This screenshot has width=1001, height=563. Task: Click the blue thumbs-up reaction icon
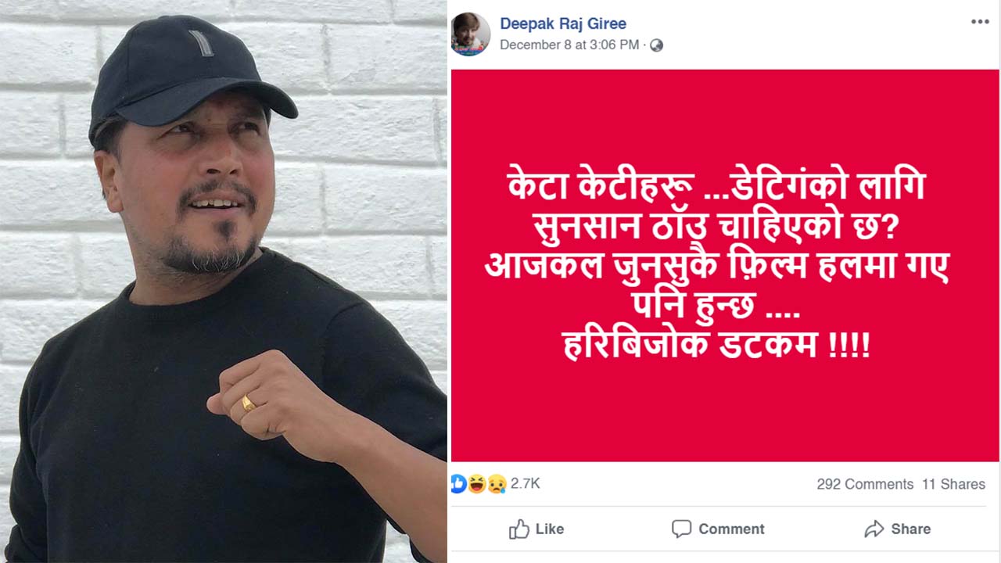pos(458,484)
